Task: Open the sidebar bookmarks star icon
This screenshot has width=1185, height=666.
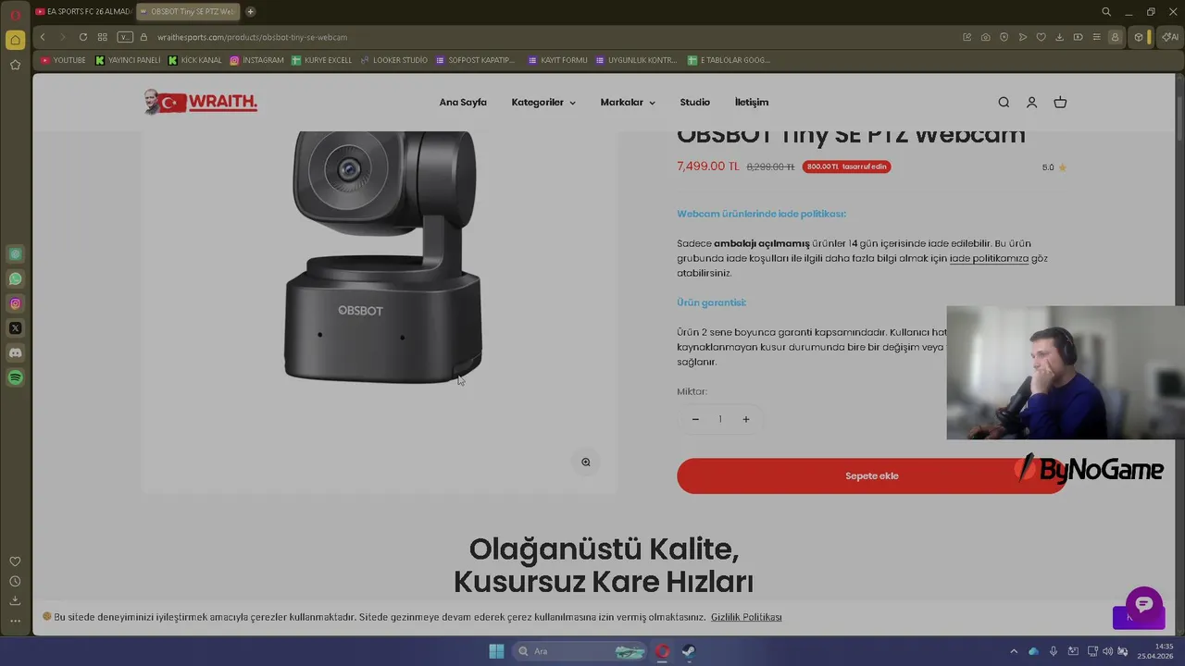Action: pyautogui.click(x=15, y=65)
